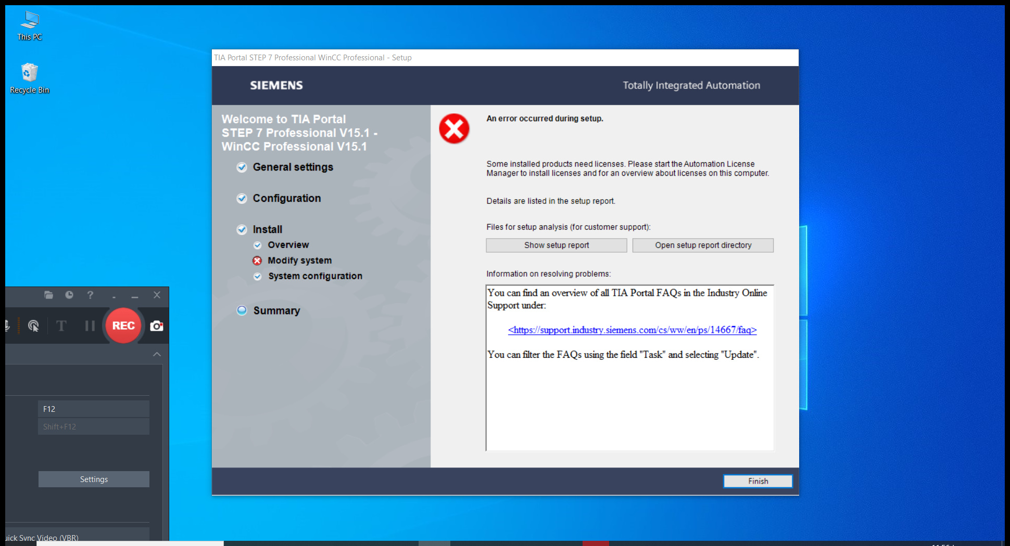Click the red REC record button
The width and height of the screenshot is (1010, 546).
pyautogui.click(x=123, y=326)
